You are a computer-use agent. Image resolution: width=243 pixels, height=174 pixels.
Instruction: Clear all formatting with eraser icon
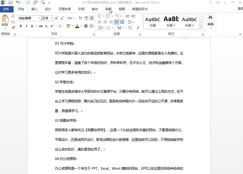click(80, 18)
